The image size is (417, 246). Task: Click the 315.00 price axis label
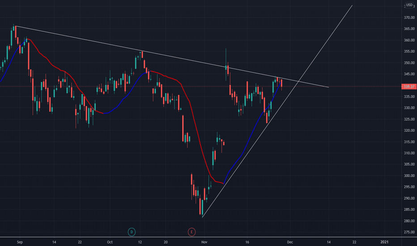(x=409, y=142)
